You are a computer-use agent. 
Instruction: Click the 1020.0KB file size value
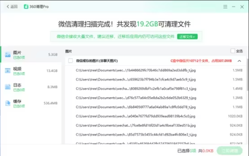click(x=235, y=116)
